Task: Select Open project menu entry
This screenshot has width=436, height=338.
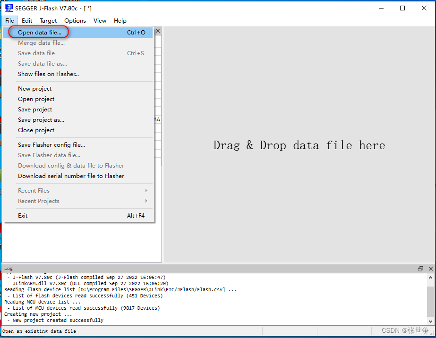Action: coord(78,99)
